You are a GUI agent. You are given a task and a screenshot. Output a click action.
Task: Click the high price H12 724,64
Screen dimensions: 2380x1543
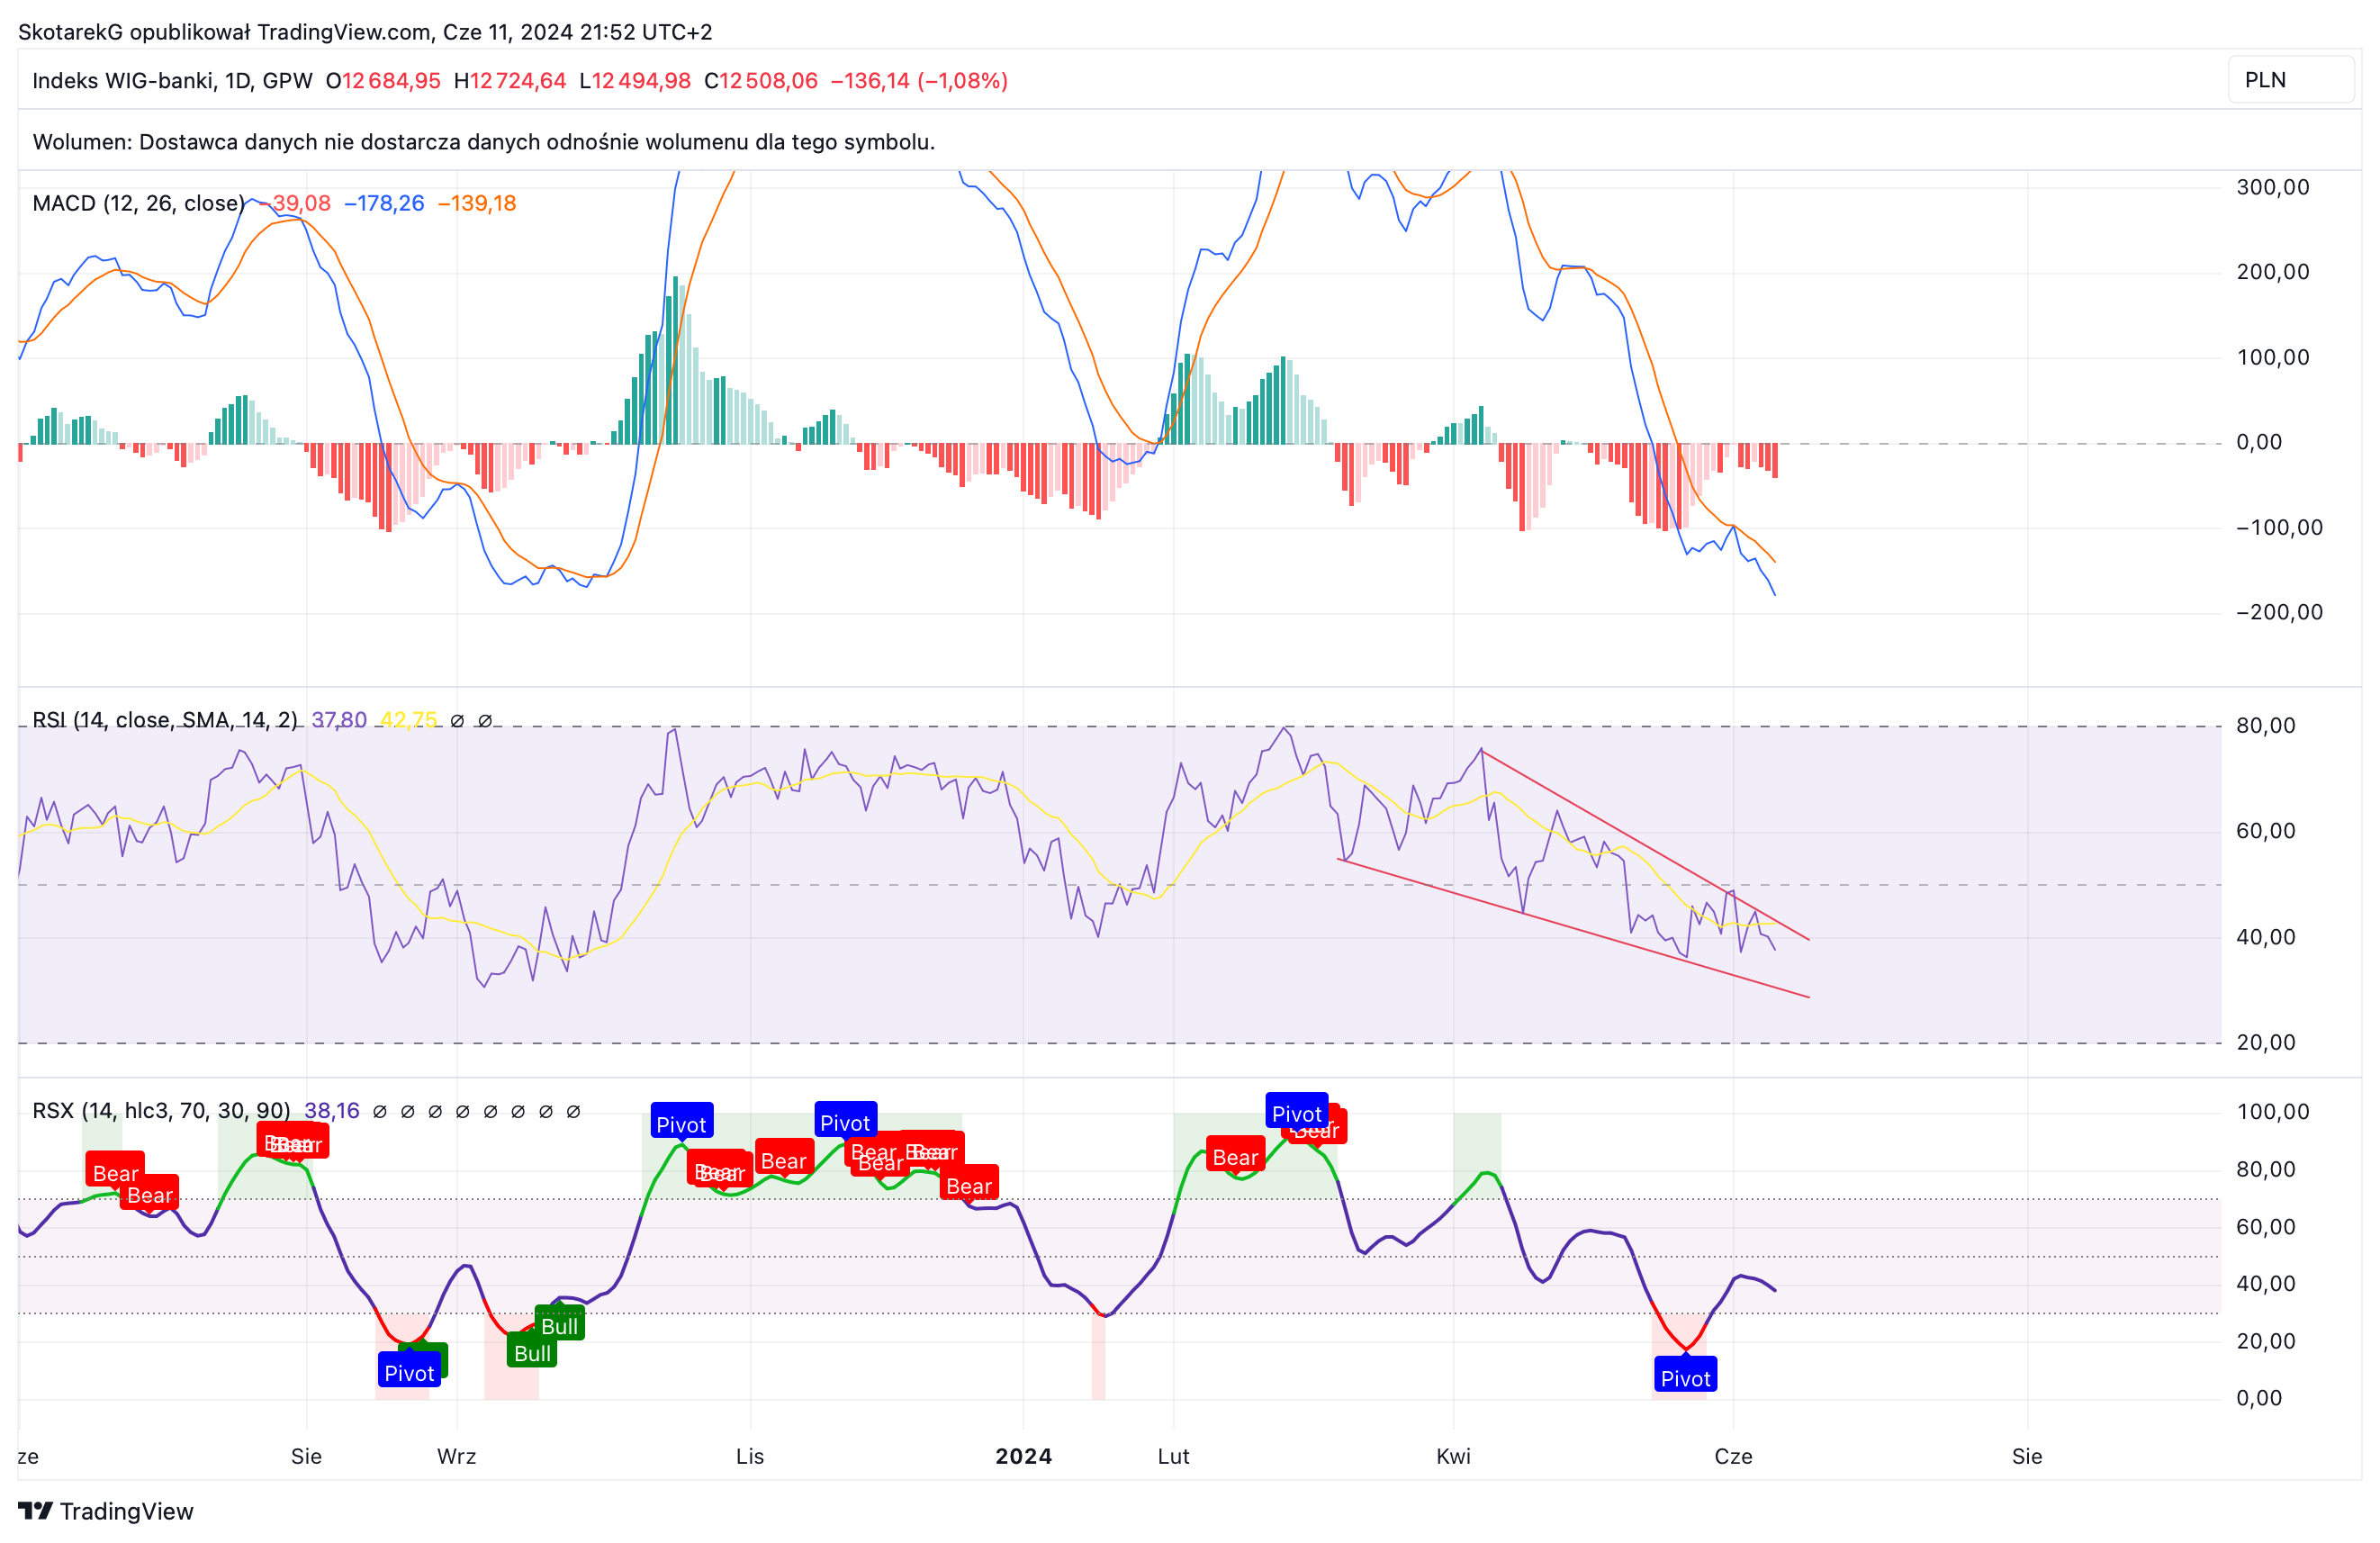click(510, 81)
